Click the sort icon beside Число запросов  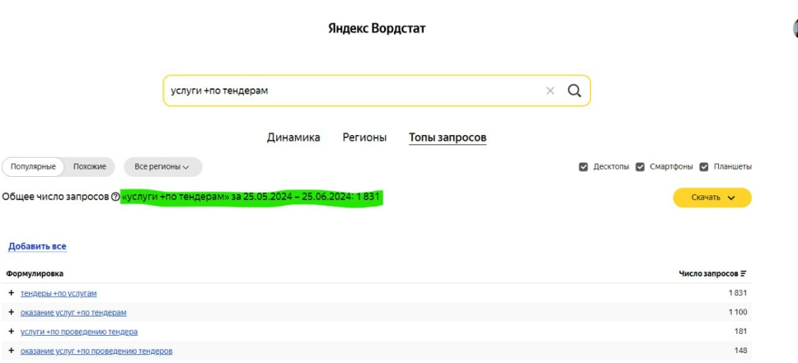tap(743, 273)
